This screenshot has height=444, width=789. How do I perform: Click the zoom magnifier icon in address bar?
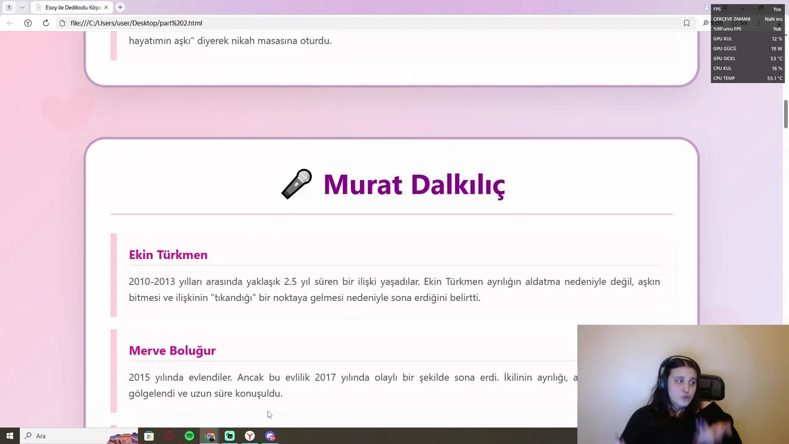point(706,23)
